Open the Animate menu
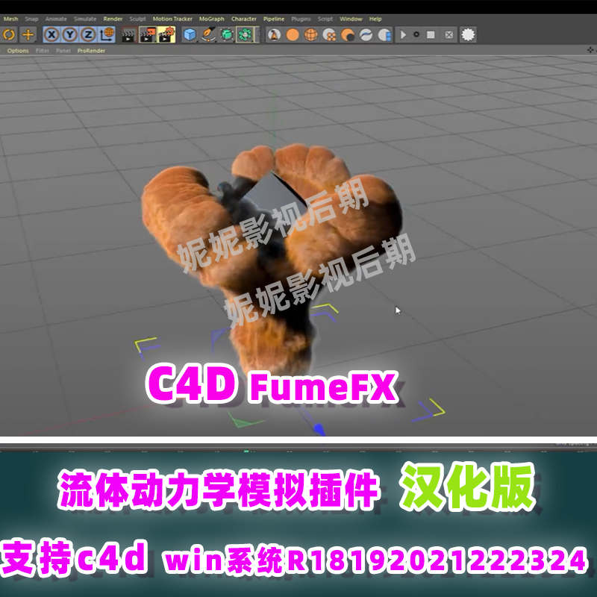The width and height of the screenshot is (597, 597). pyautogui.click(x=56, y=19)
